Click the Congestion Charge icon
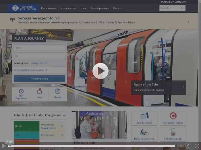 pos(173,116)
